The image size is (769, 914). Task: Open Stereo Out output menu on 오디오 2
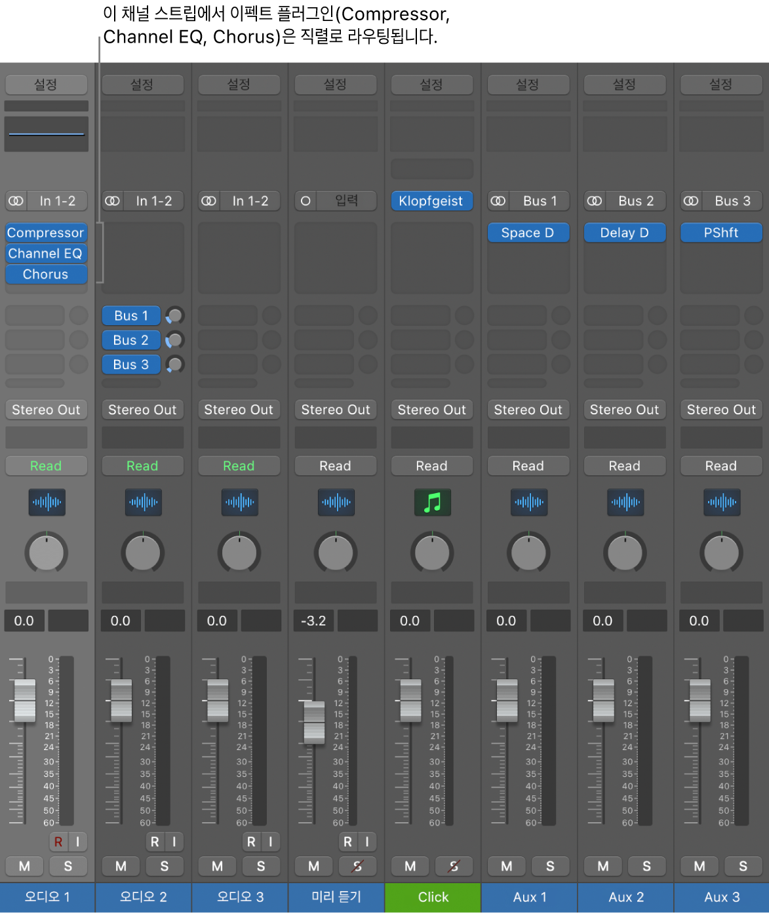(142, 410)
